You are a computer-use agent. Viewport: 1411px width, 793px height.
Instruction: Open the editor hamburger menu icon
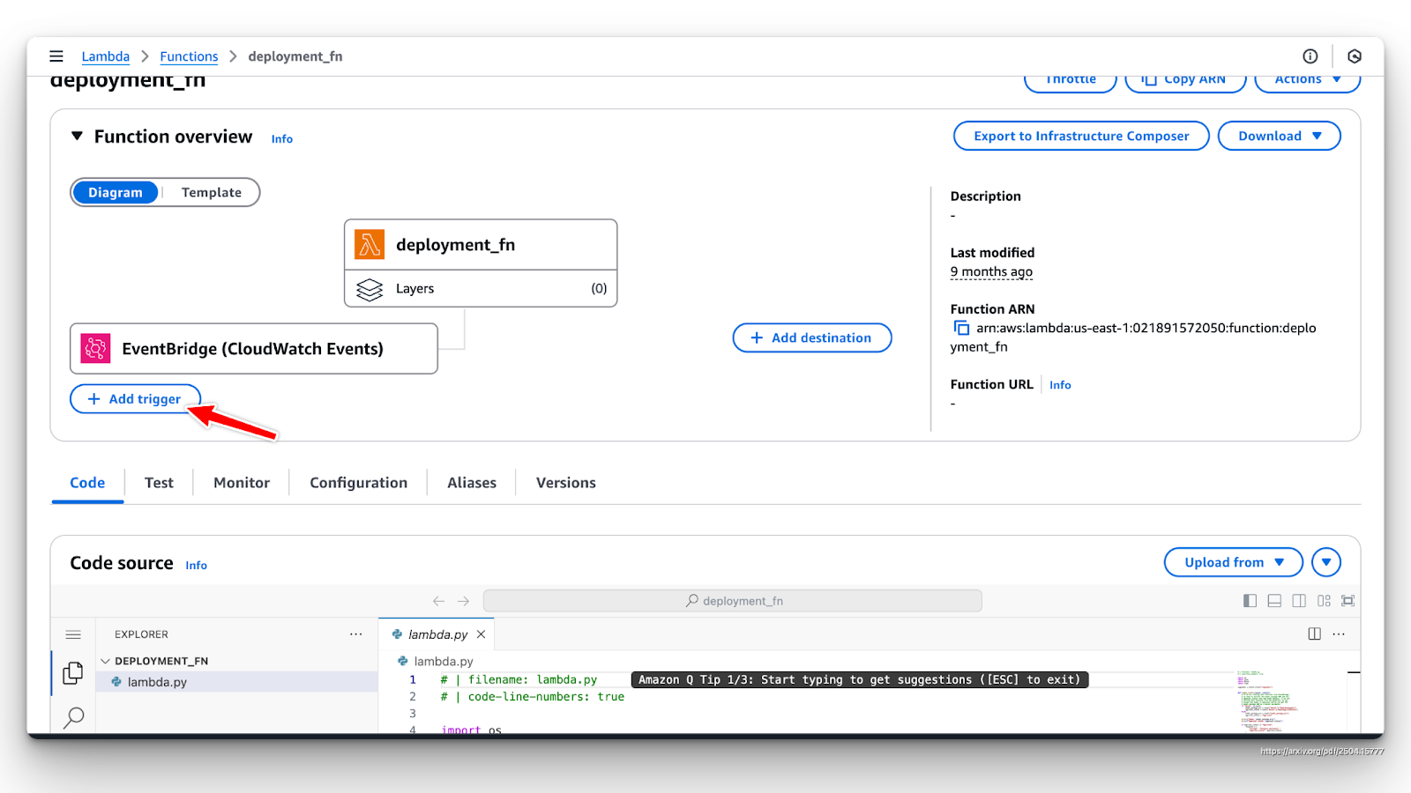(73, 634)
